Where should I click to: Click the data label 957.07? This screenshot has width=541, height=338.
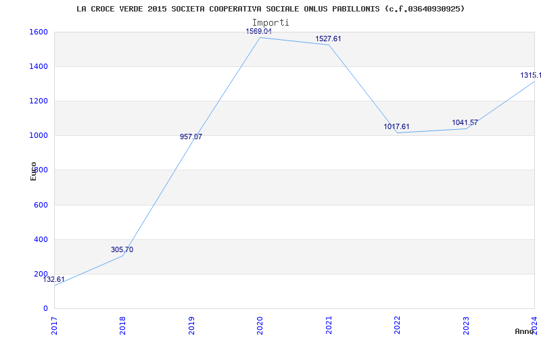(x=191, y=137)
